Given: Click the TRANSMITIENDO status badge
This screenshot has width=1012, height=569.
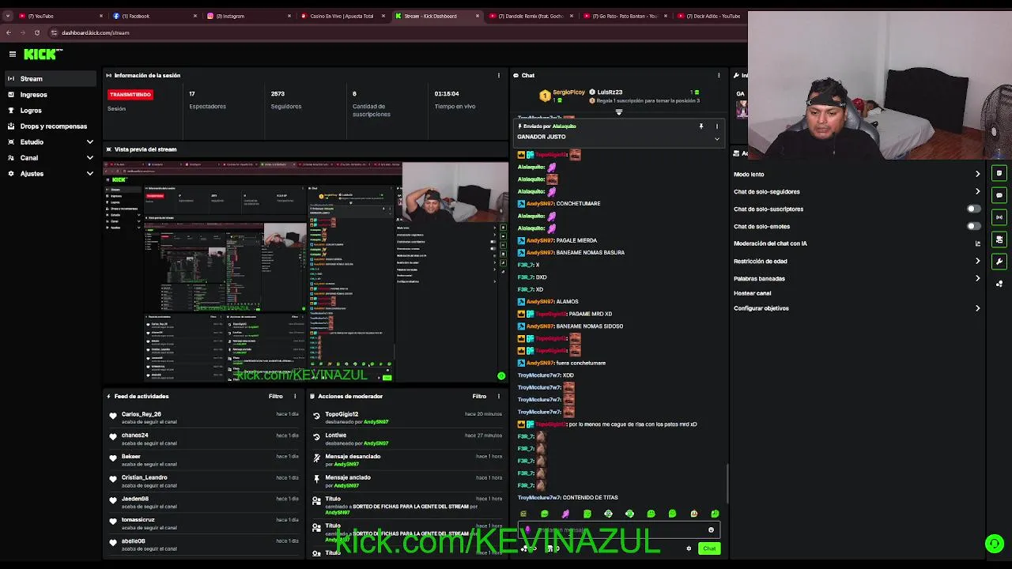Looking at the screenshot, I should [130, 94].
